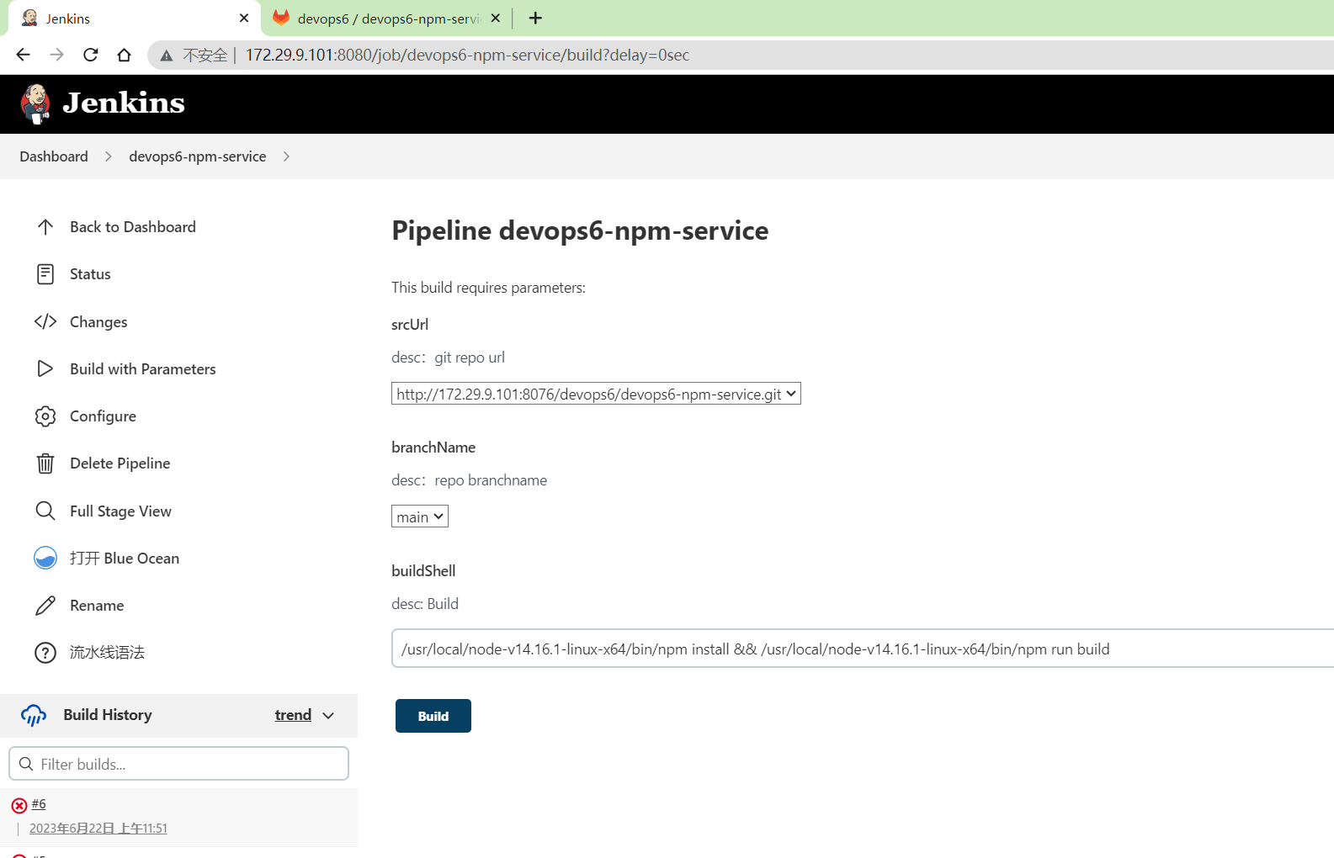Click the Blue Ocean wave icon

point(45,558)
